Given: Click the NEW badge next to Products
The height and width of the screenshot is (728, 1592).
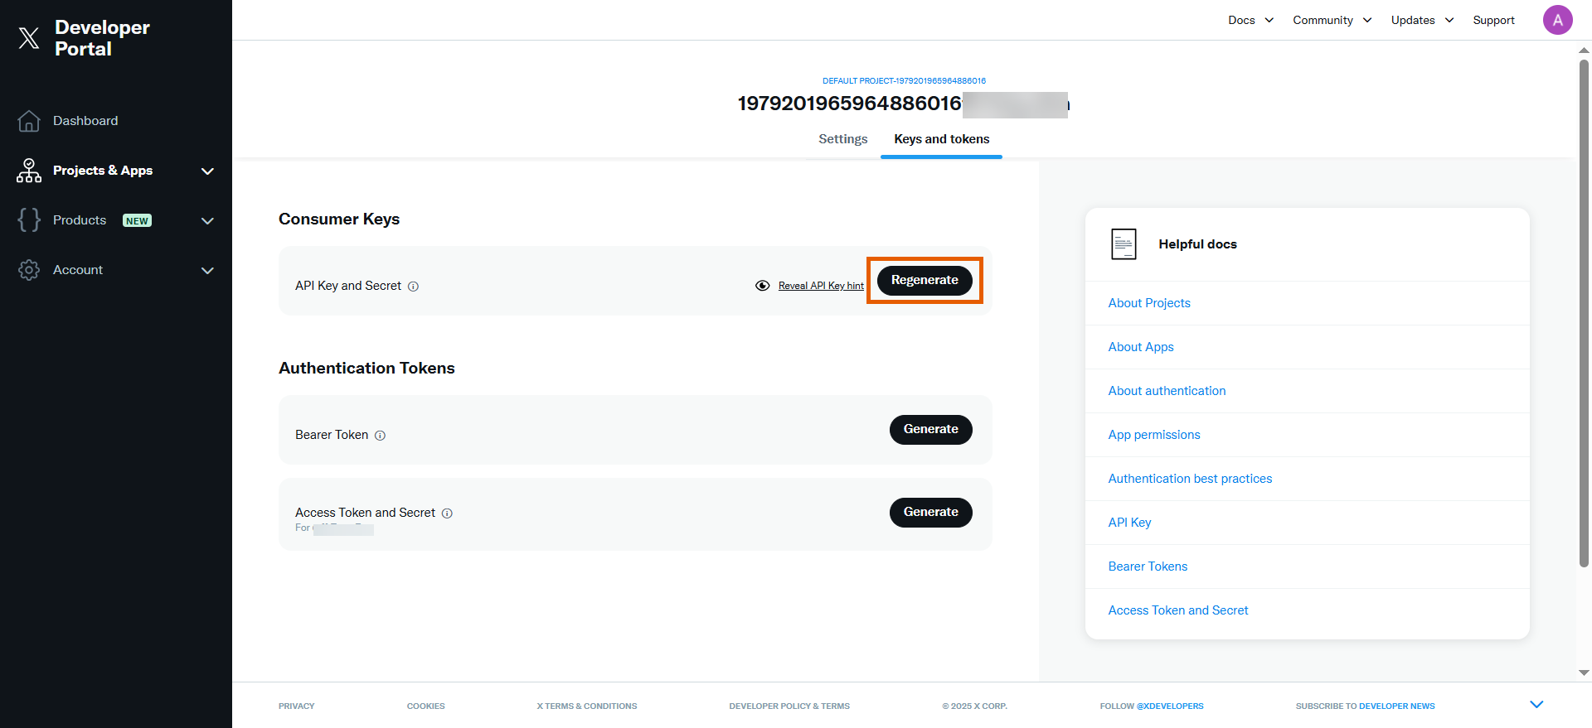Looking at the screenshot, I should tap(137, 220).
